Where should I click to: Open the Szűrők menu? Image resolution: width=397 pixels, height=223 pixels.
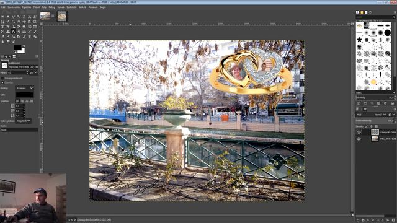83,7
